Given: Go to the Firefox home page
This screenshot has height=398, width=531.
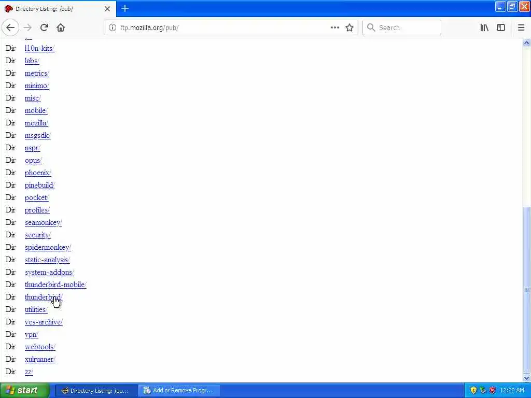Looking at the screenshot, I should pyautogui.click(x=61, y=28).
